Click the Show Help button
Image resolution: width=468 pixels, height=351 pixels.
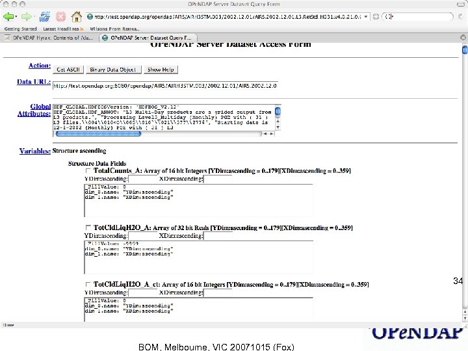point(161,70)
